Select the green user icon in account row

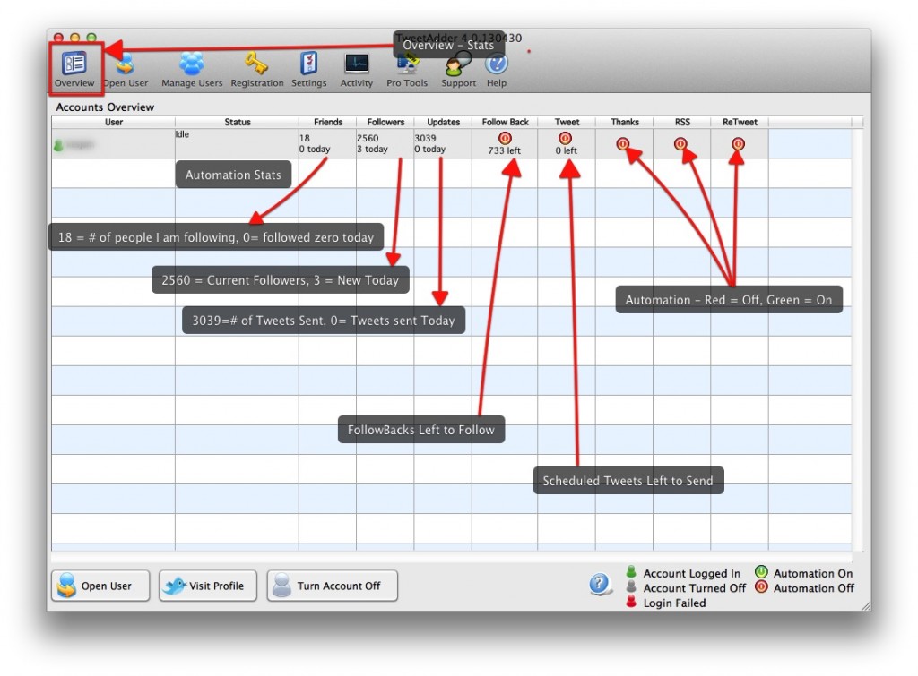pos(58,145)
